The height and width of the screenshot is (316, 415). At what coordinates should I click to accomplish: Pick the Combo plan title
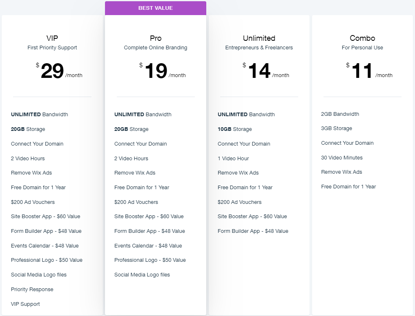tap(362, 38)
